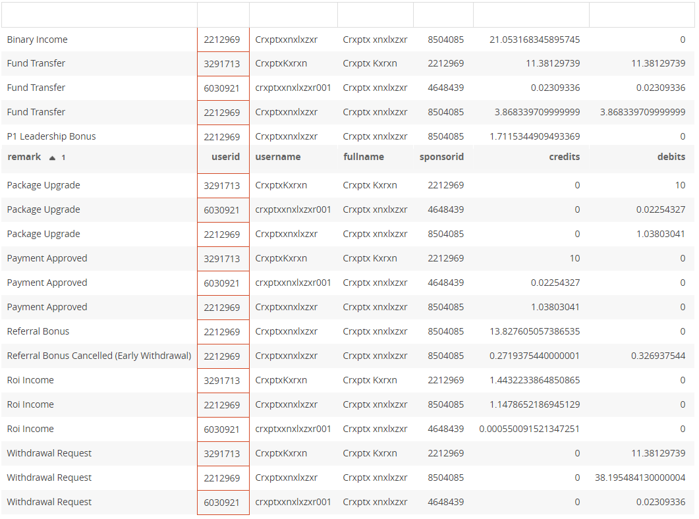Select debits value 38.195484130000004
The width and height of the screenshot is (699, 519).
point(640,478)
